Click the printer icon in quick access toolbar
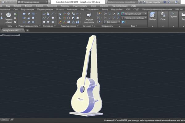This screenshot has width=185, height=123. pyautogui.click(x=3, y=2)
